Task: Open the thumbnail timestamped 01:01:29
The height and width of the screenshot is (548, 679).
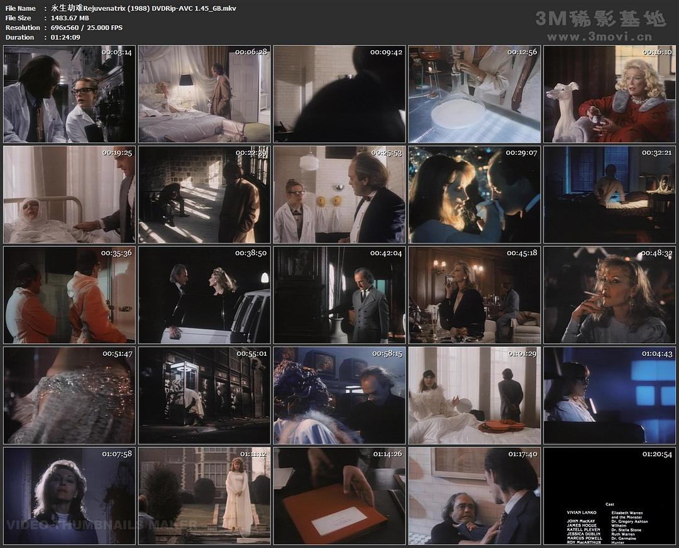Action: point(474,395)
